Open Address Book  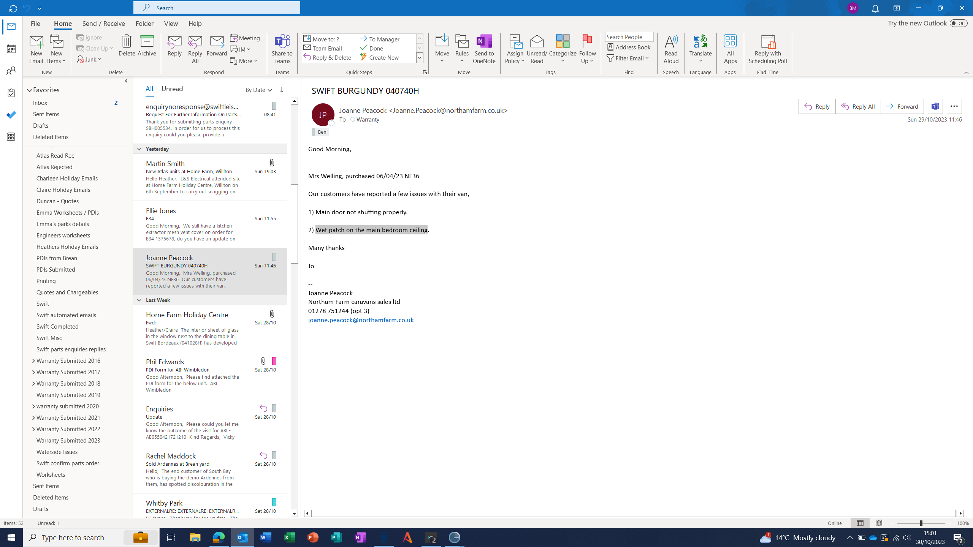629,47
